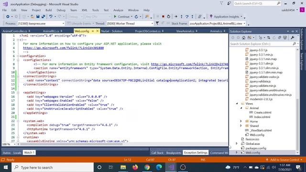Click the browser refresh icon next to Continue
The height and width of the screenshot is (172, 306).
click(x=136, y=17)
